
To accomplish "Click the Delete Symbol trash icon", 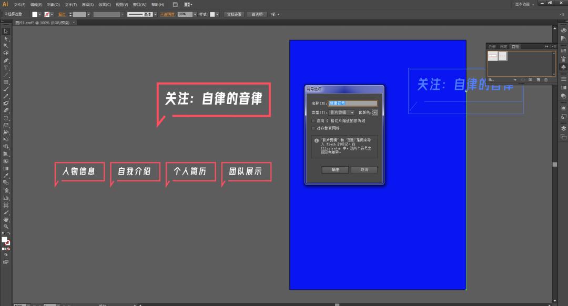I will (546, 79).
